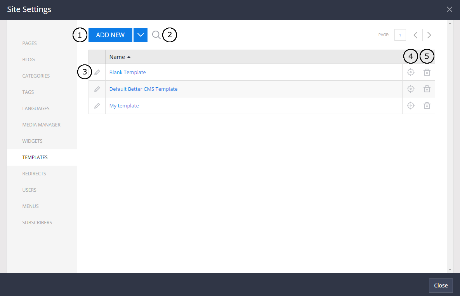Toggle sort order on the Name column
460x296 pixels.
tap(118, 57)
